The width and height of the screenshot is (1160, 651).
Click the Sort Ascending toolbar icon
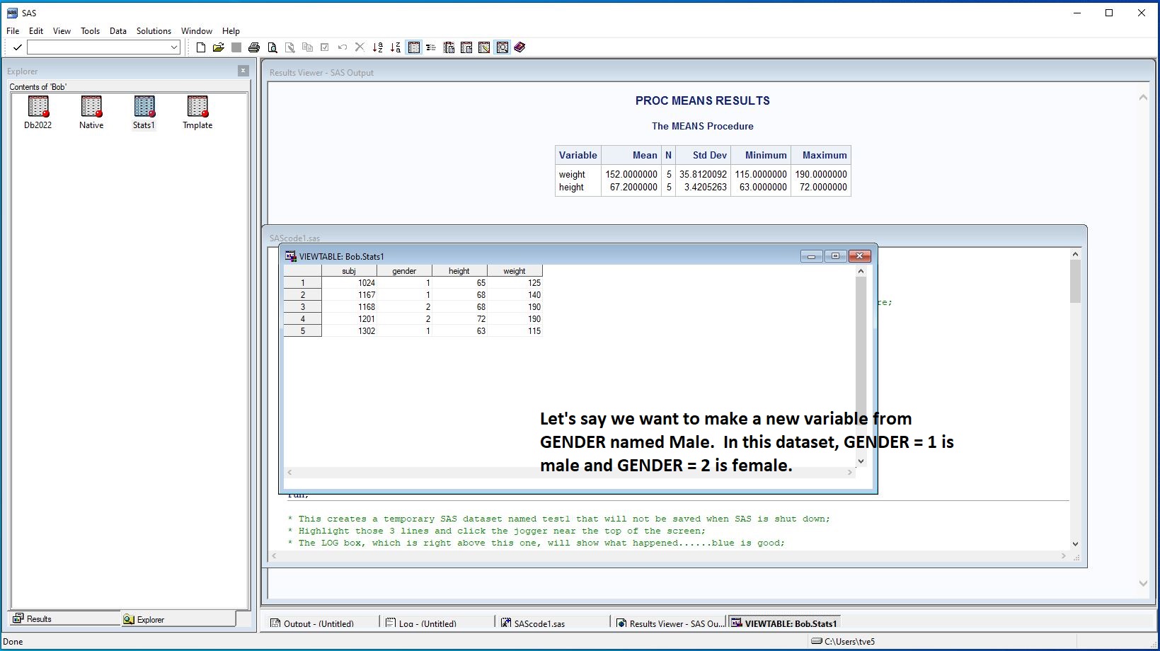coord(378,47)
